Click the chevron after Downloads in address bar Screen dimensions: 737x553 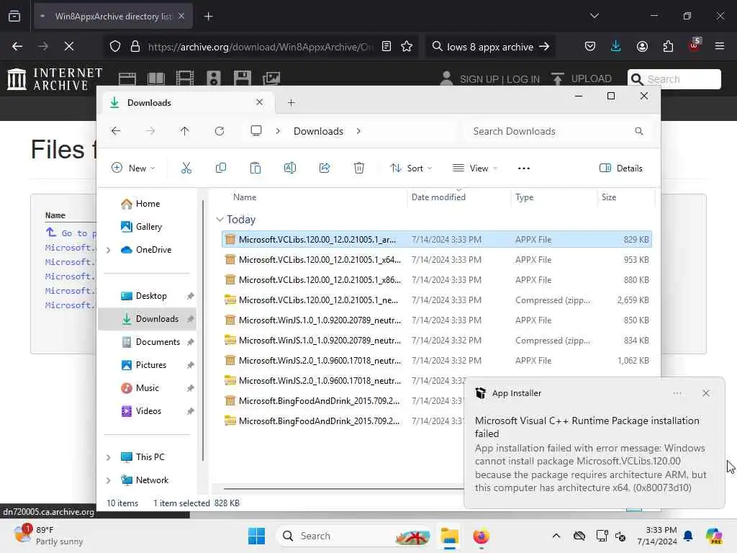coord(358,131)
